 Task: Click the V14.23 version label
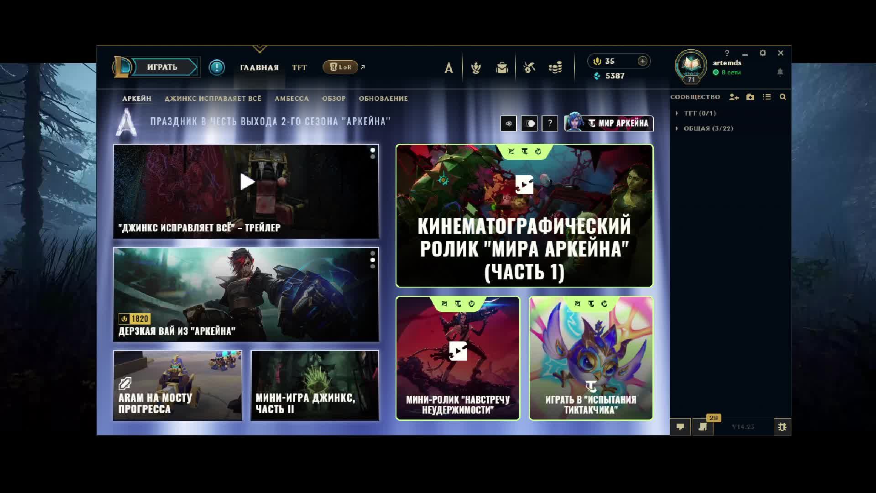[743, 427]
